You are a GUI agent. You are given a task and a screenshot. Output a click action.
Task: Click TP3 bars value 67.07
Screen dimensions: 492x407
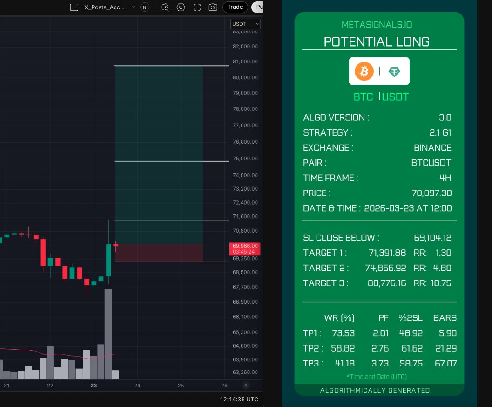pos(445,363)
